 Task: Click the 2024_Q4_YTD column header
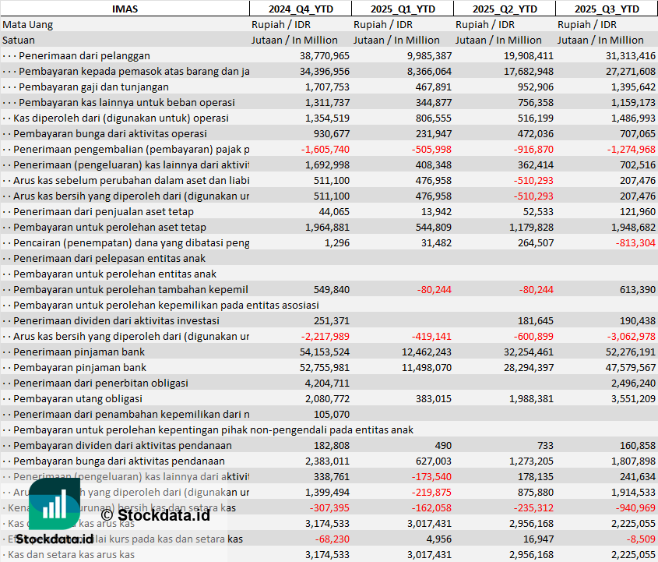pyautogui.click(x=301, y=9)
